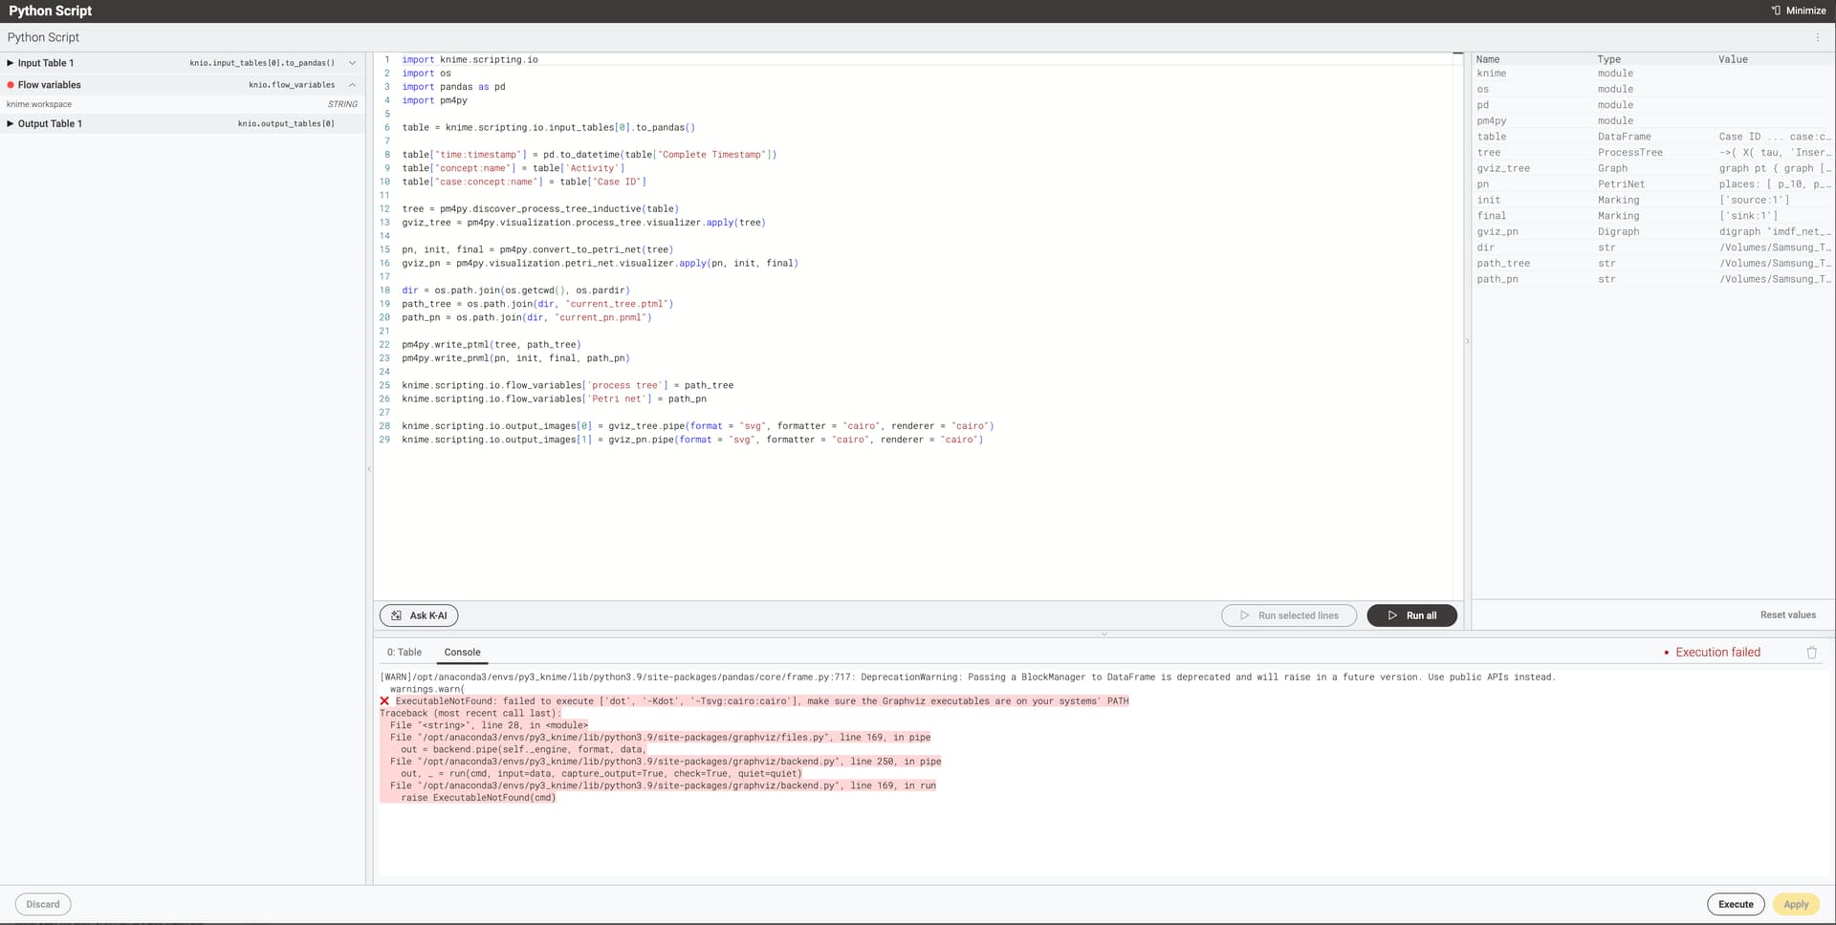This screenshot has height=925, width=1836.
Task: Open Ask K-AI assistant
Action: coord(418,614)
